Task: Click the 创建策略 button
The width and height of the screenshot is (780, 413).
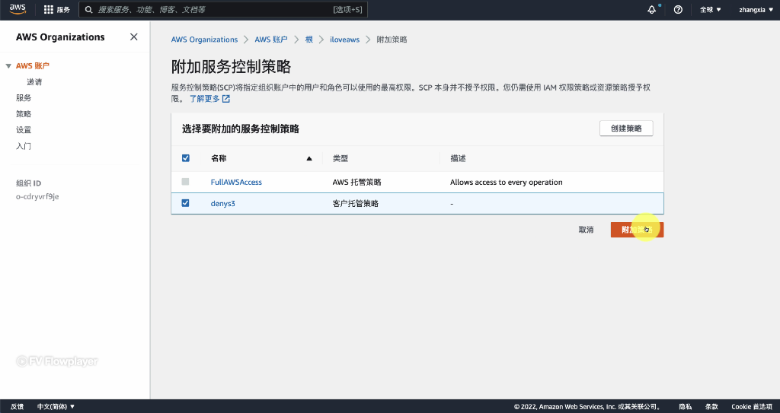Action: click(626, 129)
